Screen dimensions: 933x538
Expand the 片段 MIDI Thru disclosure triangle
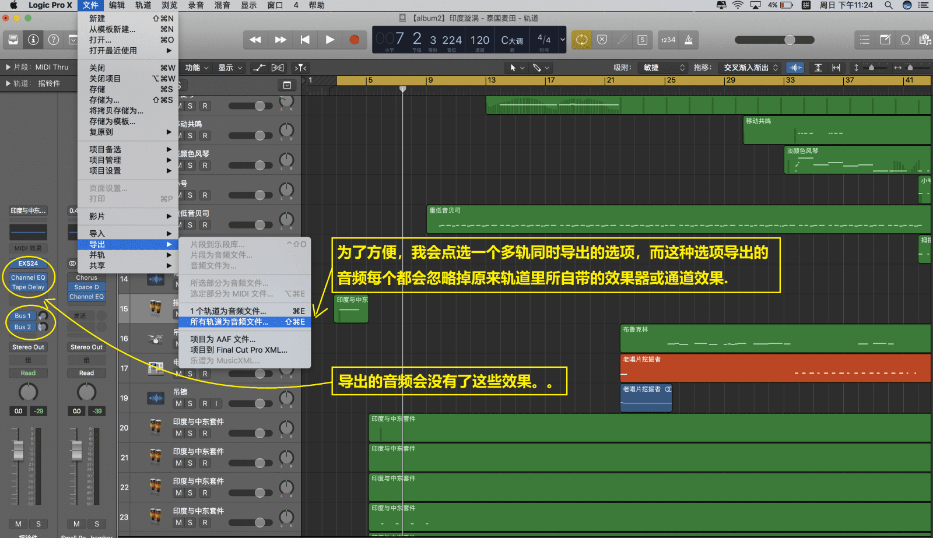pos(8,67)
